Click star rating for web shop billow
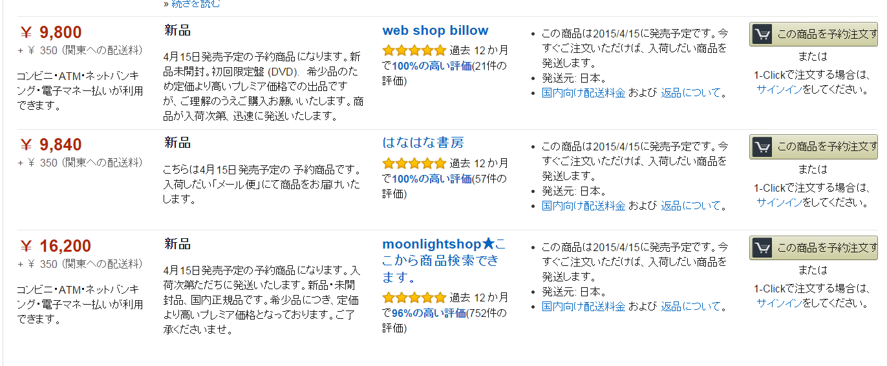The width and height of the screenshot is (887, 366). point(414,50)
